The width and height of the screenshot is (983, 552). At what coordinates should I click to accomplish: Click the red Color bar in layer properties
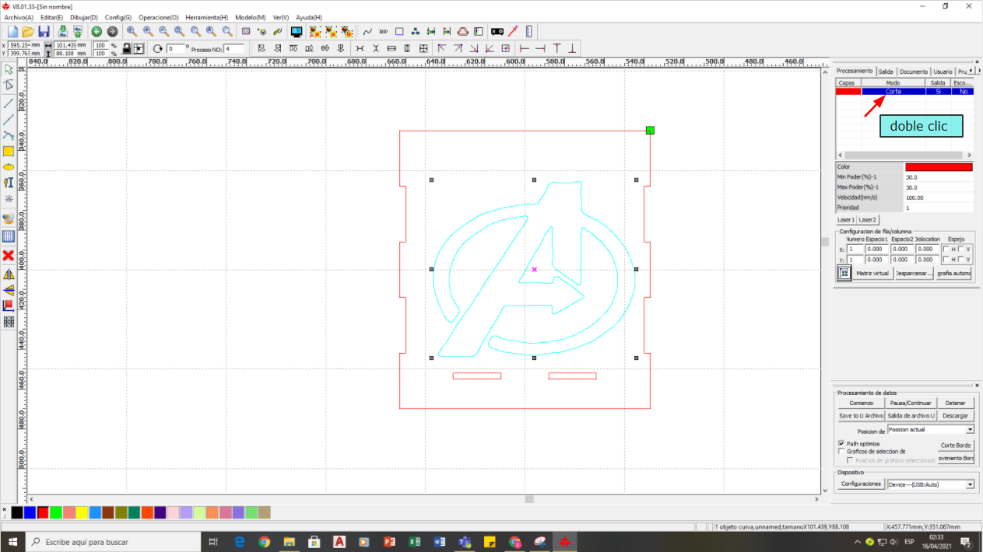[939, 167]
